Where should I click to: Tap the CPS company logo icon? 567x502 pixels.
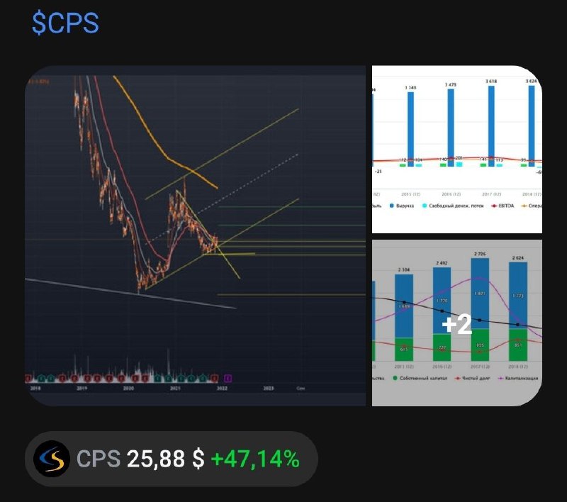coord(52,459)
